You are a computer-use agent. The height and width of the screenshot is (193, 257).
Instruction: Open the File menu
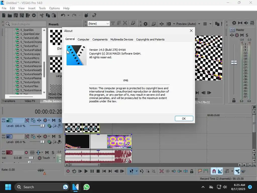pyautogui.click(x=4, y=8)
